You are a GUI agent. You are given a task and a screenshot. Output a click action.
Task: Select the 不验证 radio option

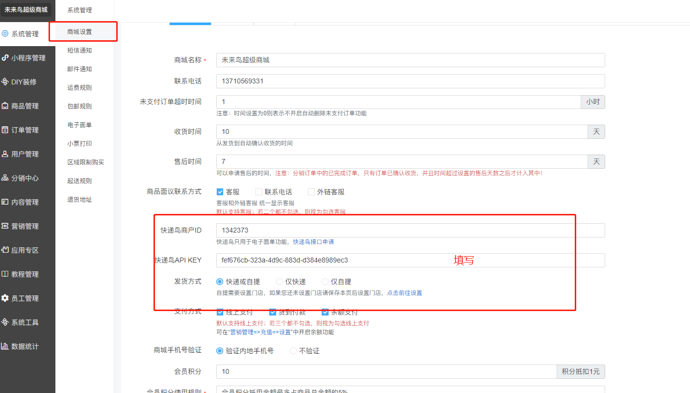[293, 351]
